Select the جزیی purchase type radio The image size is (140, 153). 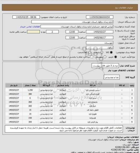[x=116, y=57]
